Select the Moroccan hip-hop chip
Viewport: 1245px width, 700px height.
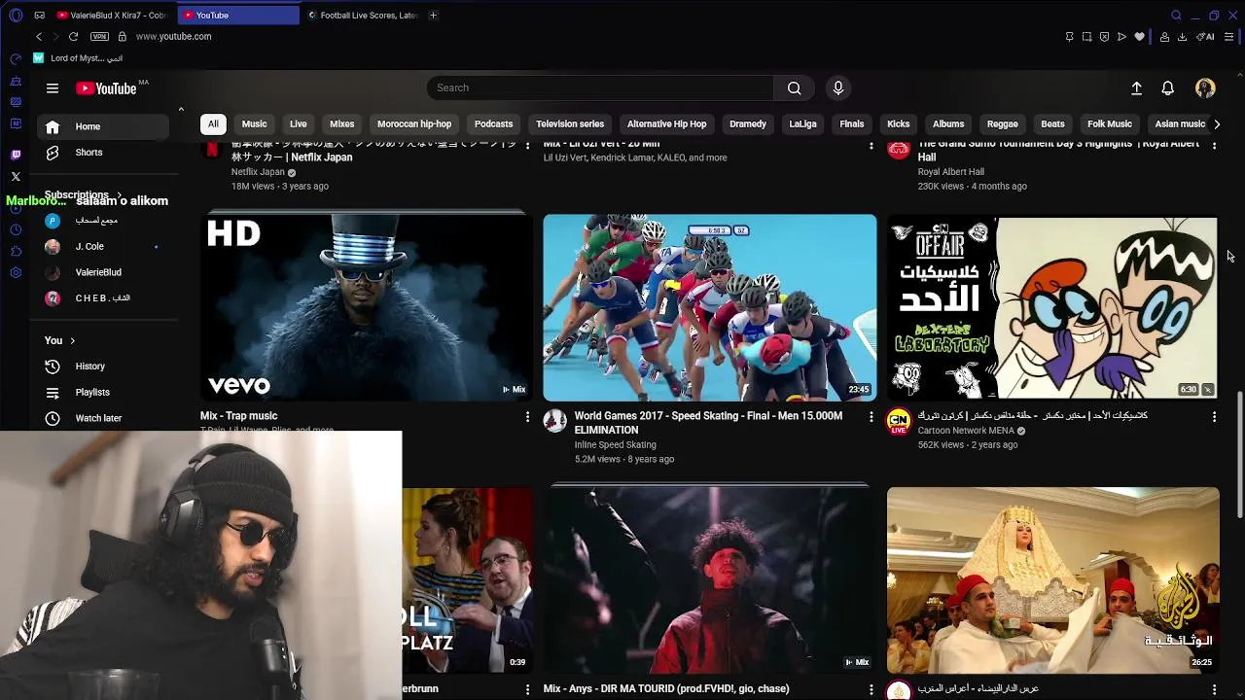click(x=414, y=124)
